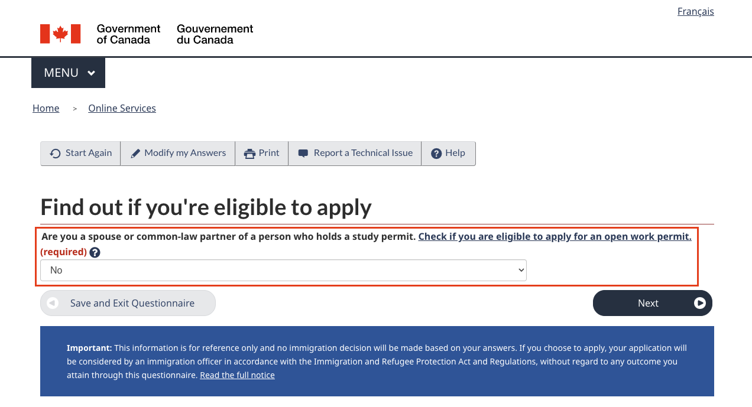The width and height of the screenshot is (752, 407).
Task: Expand the MENU navigation
Action: pos(67,72)
